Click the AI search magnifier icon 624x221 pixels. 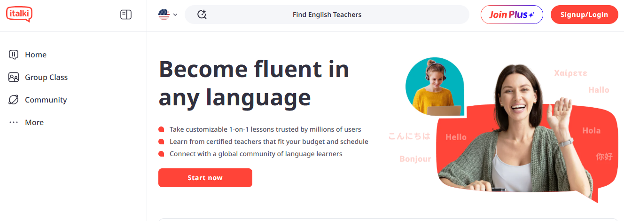(x=202, y=15)
